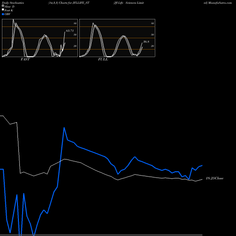Click the '18.25 Close' price label
Screen dimensions: 236x236
pos(215,178)
